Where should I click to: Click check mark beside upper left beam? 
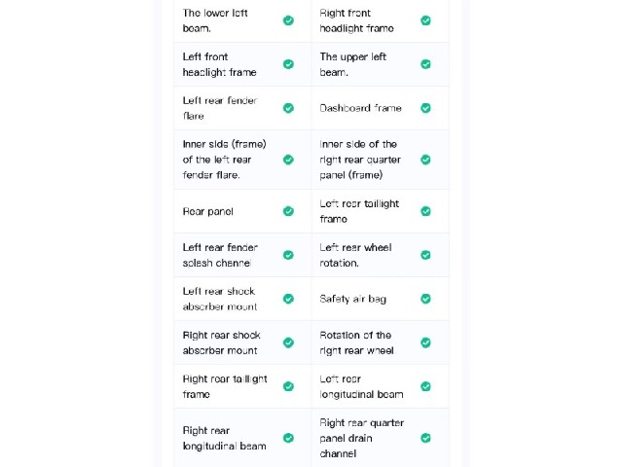point(425,64)
